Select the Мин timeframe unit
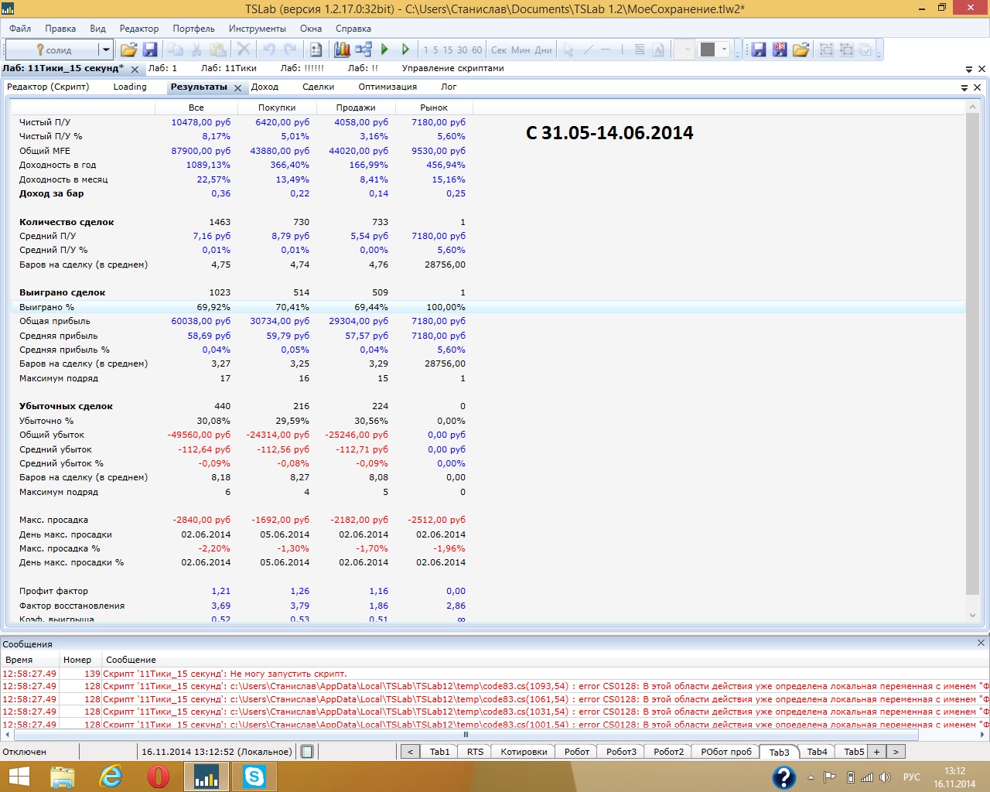Image resolution: width=990 pixels, height=792 pixels. tap(521, 49)
